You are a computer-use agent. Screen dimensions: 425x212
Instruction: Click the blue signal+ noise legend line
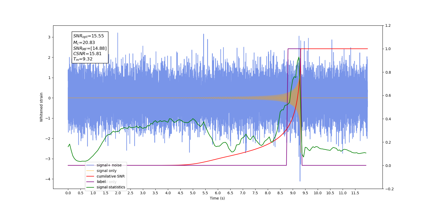click(90, 165)
